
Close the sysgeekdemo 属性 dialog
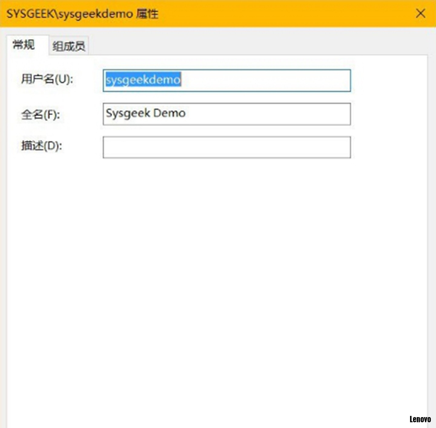[x=420, y=14]
